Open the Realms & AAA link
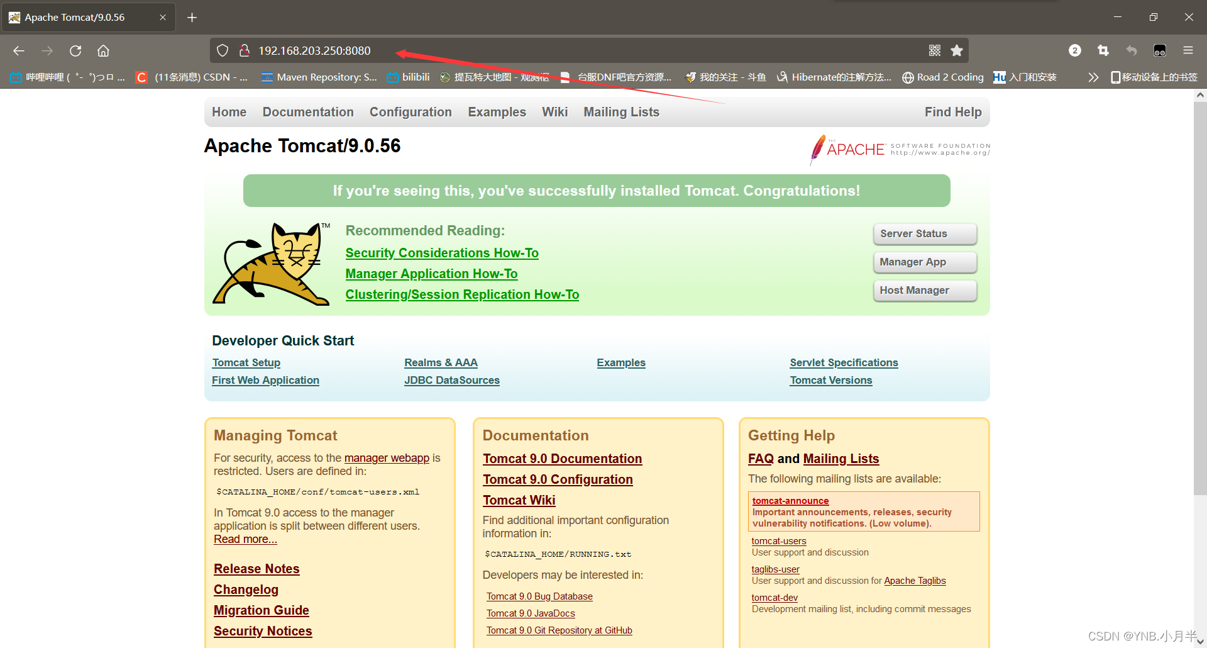The height and width of the screenshot is (648, 1207). click(x=441, y=363)
